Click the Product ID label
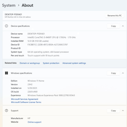 16,48
